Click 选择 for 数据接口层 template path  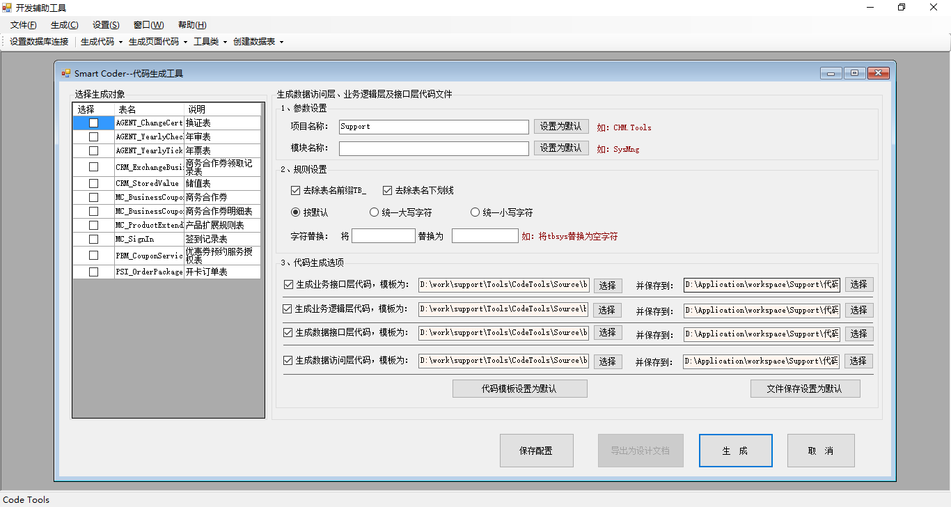tap(608, 333)
